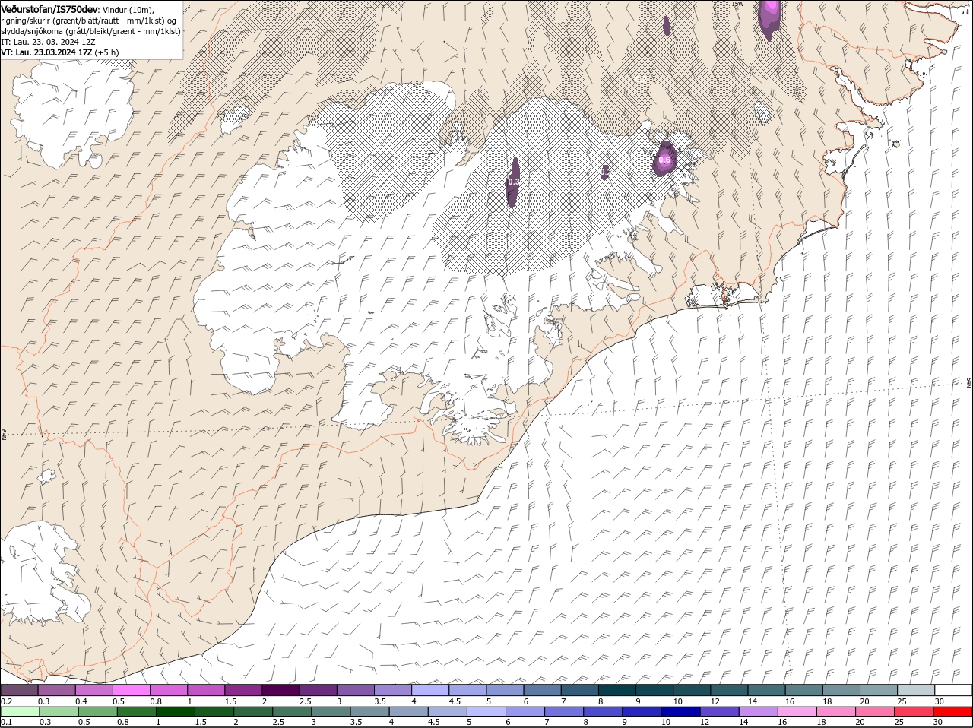Pick the snow legend swatch between 0.2 and 0.3
973x728 pixels.
[x=20, y=691]
